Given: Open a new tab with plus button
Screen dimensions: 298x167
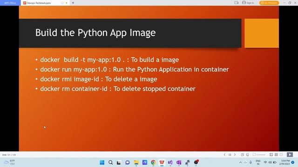Looking at the screenshot, I should 73,3.
